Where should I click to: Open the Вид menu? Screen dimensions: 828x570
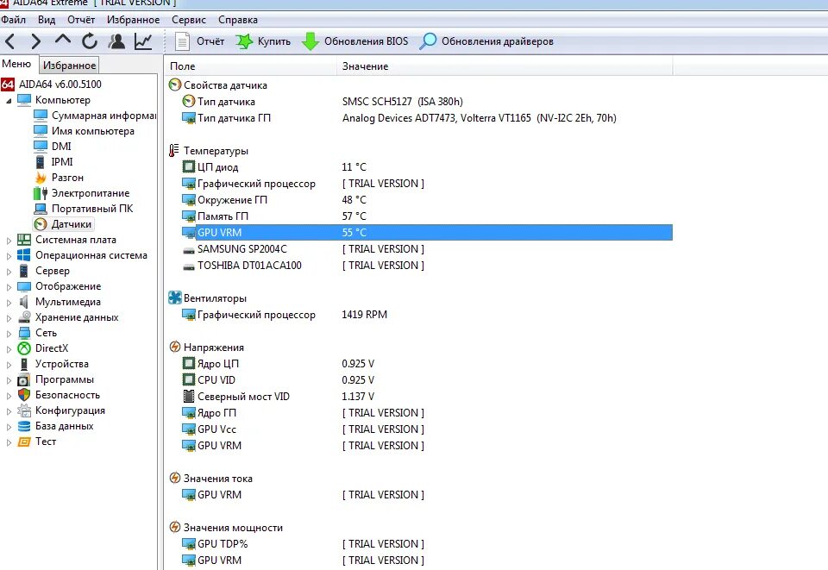pos(47,20)
